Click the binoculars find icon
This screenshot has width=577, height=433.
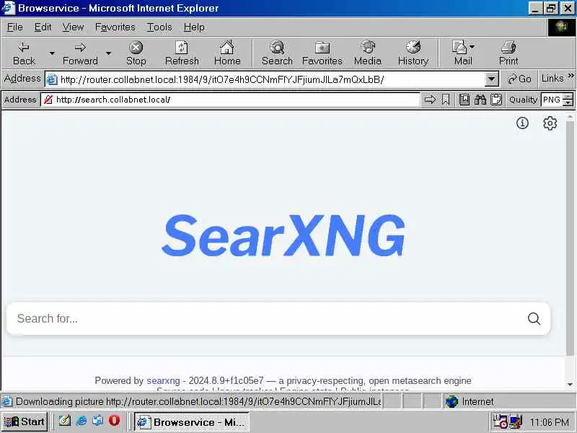tap(480, 100)
